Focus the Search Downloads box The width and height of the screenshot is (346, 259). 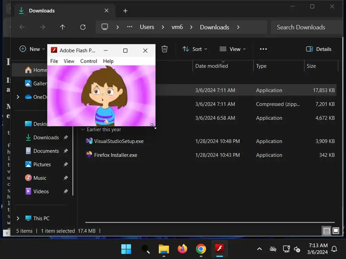(x=307, y=27)
